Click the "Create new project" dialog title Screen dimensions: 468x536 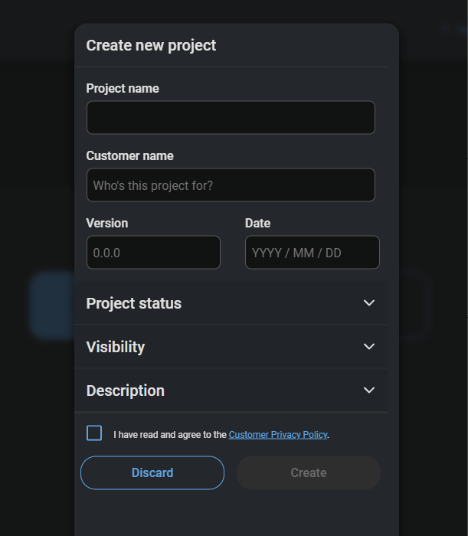(x=151, y=45)
